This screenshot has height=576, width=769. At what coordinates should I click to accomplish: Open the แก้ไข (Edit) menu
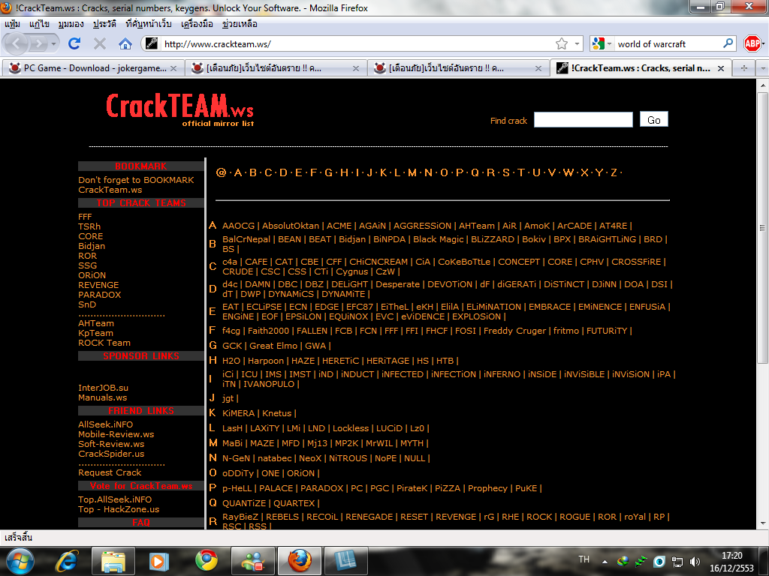(39, 24)
